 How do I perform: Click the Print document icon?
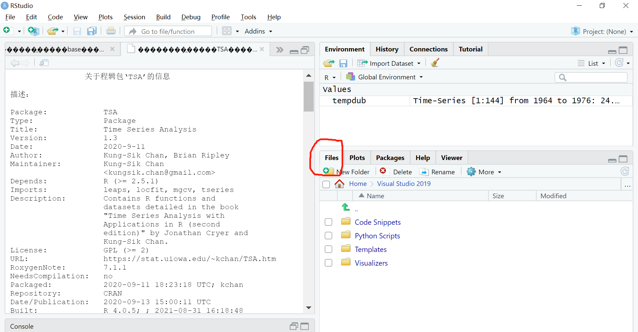111,31
